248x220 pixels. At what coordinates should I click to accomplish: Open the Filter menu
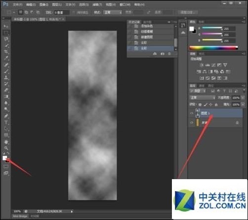pos(97,4)
